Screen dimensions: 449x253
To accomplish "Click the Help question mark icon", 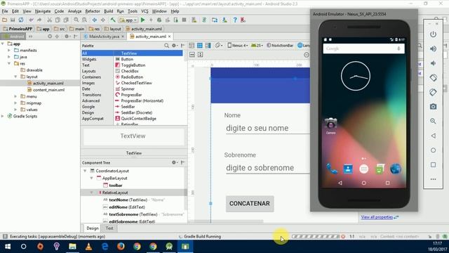I will [235, 20].
